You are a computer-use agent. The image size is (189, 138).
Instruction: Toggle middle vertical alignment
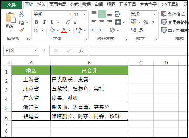102,14
